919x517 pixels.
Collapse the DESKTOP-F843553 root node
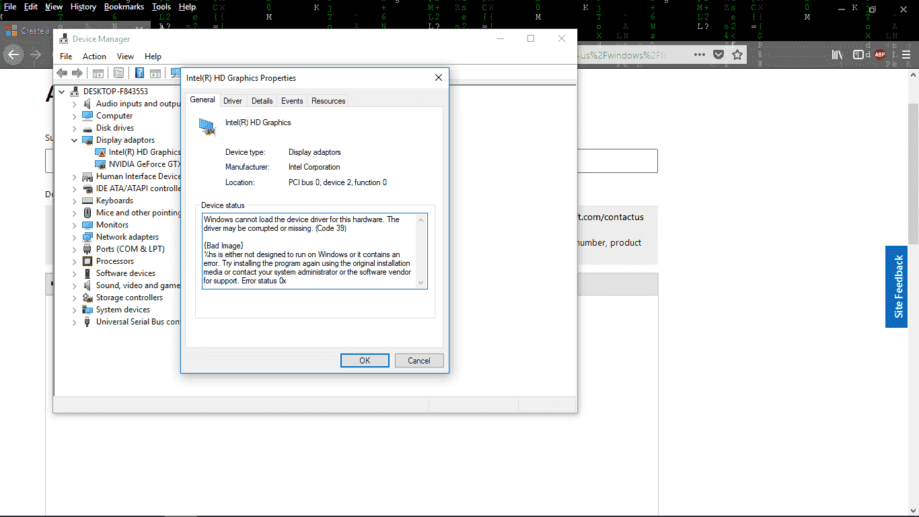pyautogui.click(x=62, y=92)
